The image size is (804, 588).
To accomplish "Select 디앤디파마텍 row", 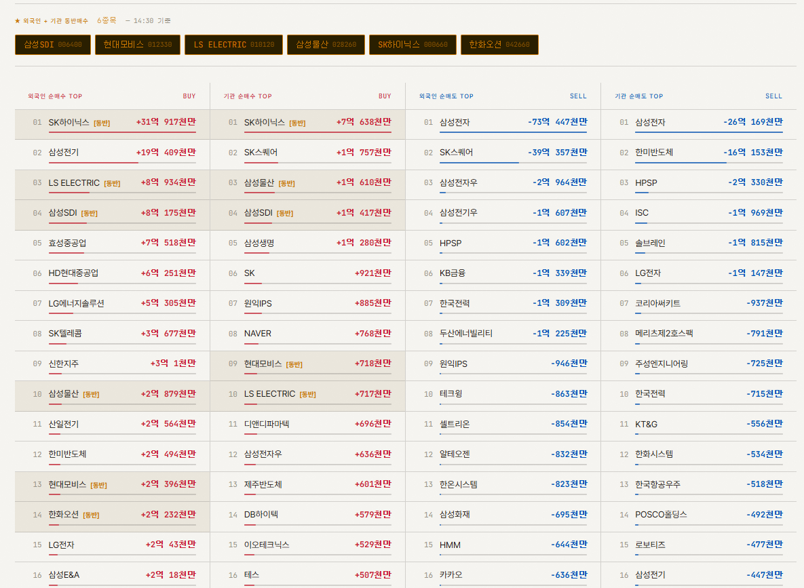I will [x=307, y=427].
